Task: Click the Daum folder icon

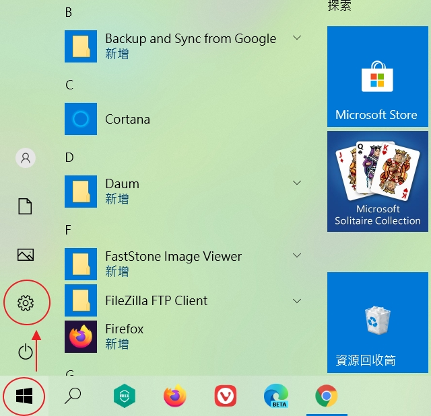Action: (x=81, y=192)
